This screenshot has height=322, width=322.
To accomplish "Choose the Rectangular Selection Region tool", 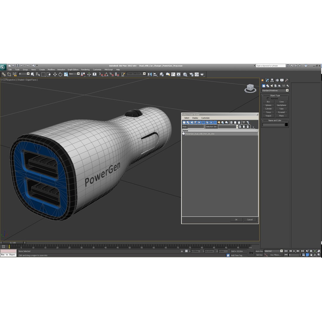I will 43,74.
